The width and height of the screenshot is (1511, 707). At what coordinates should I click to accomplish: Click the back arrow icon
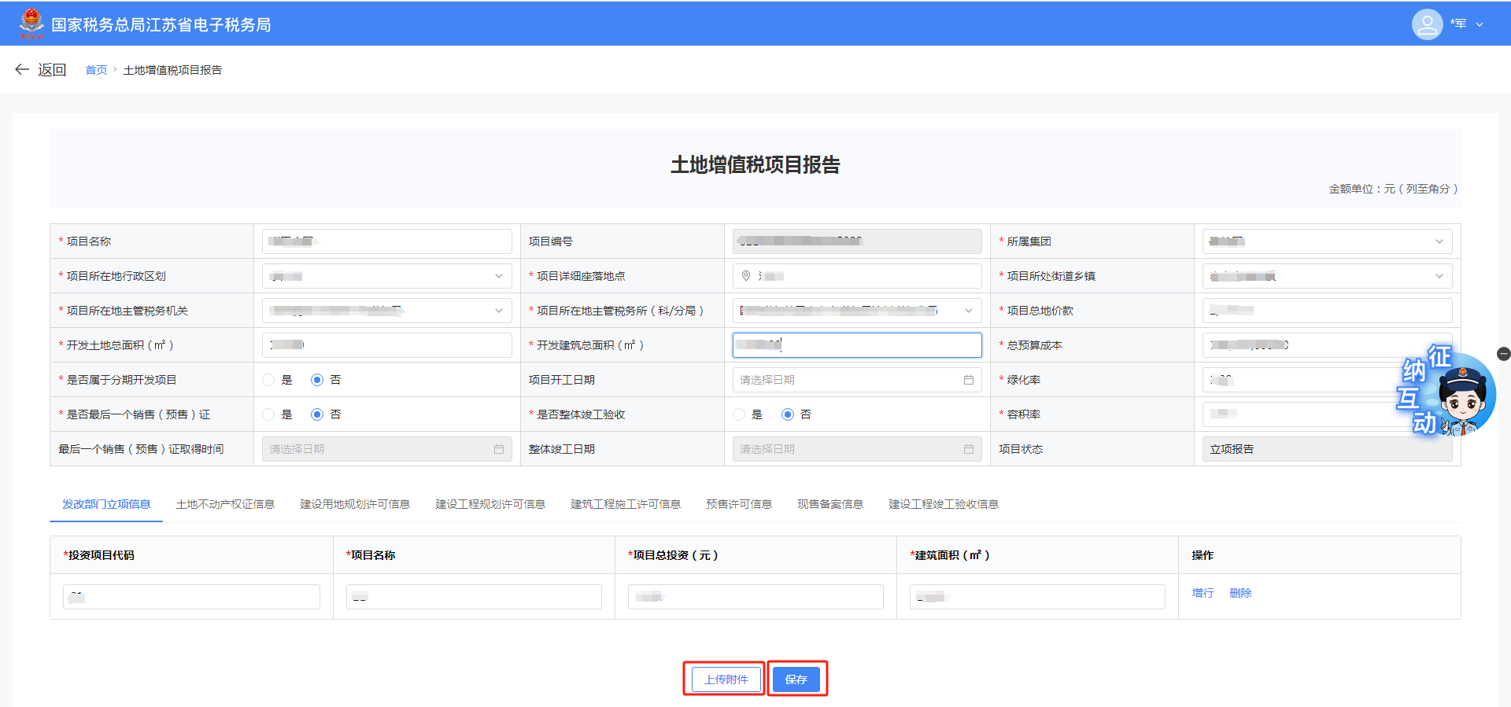(22, 70)
